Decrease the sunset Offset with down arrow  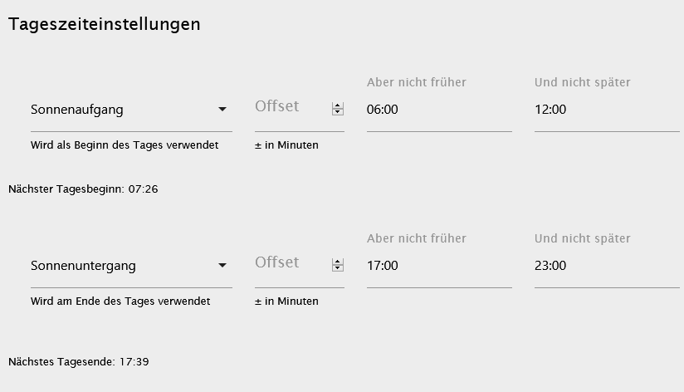click(x=338, y=268)
